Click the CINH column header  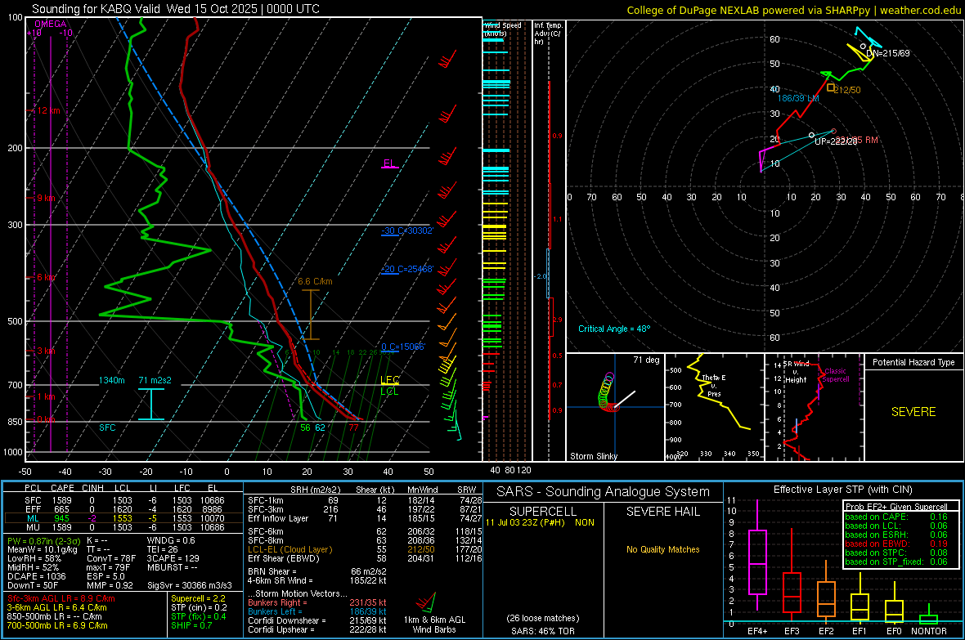click(93, 488)
